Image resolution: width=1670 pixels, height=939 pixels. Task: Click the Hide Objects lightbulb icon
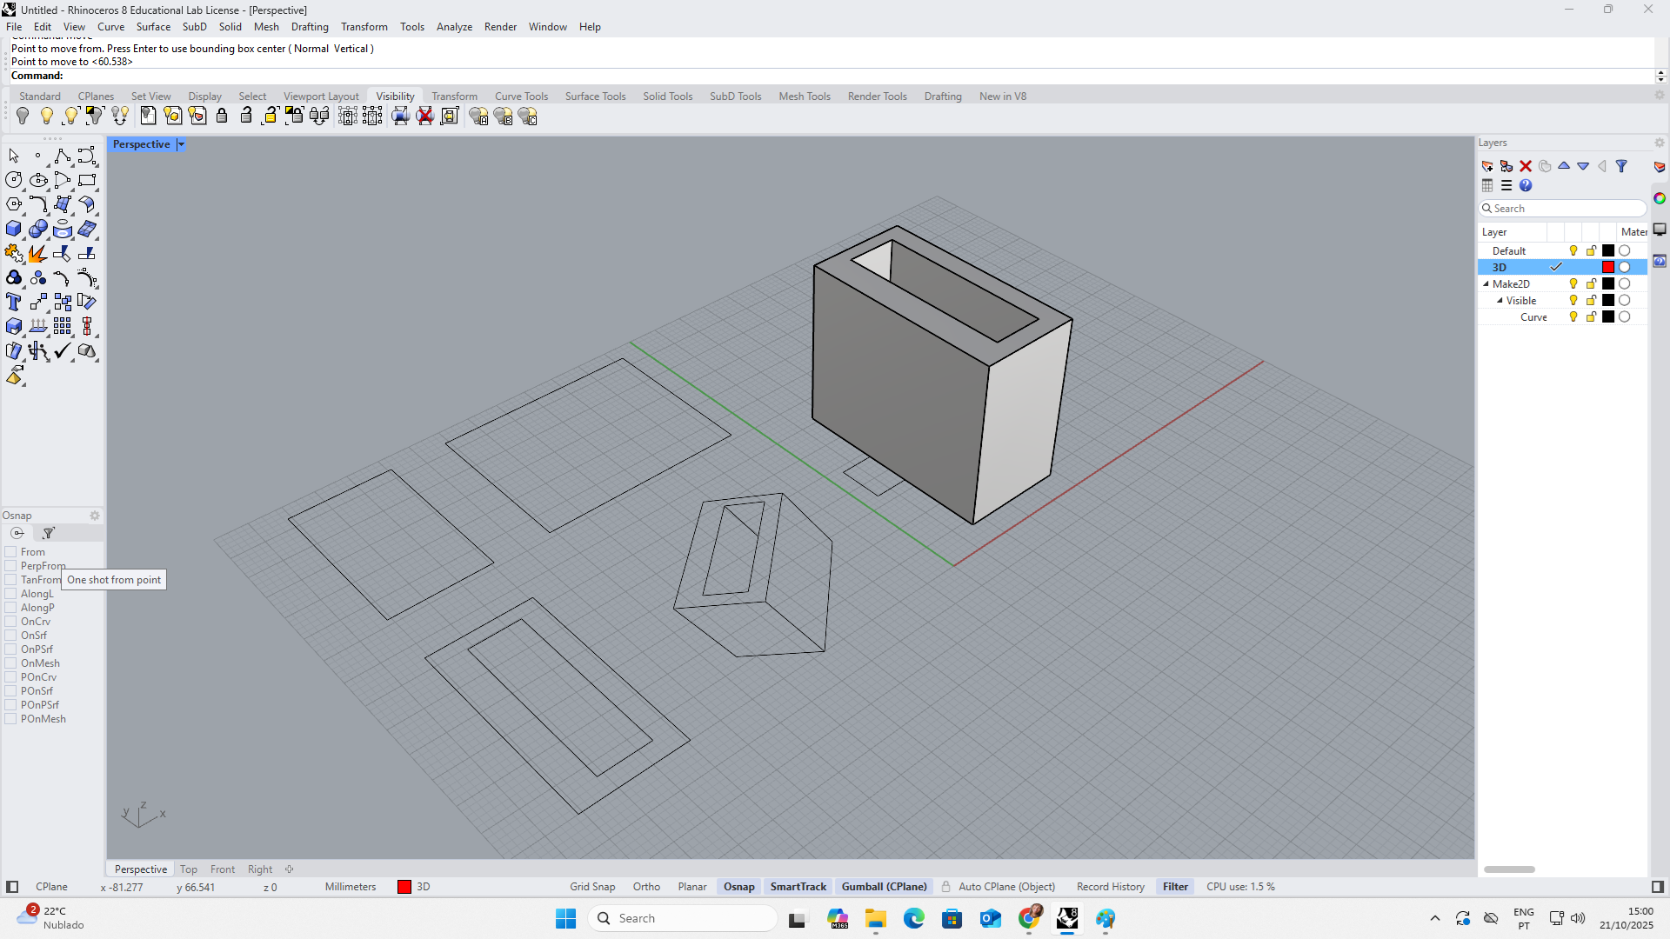(23, 117)
